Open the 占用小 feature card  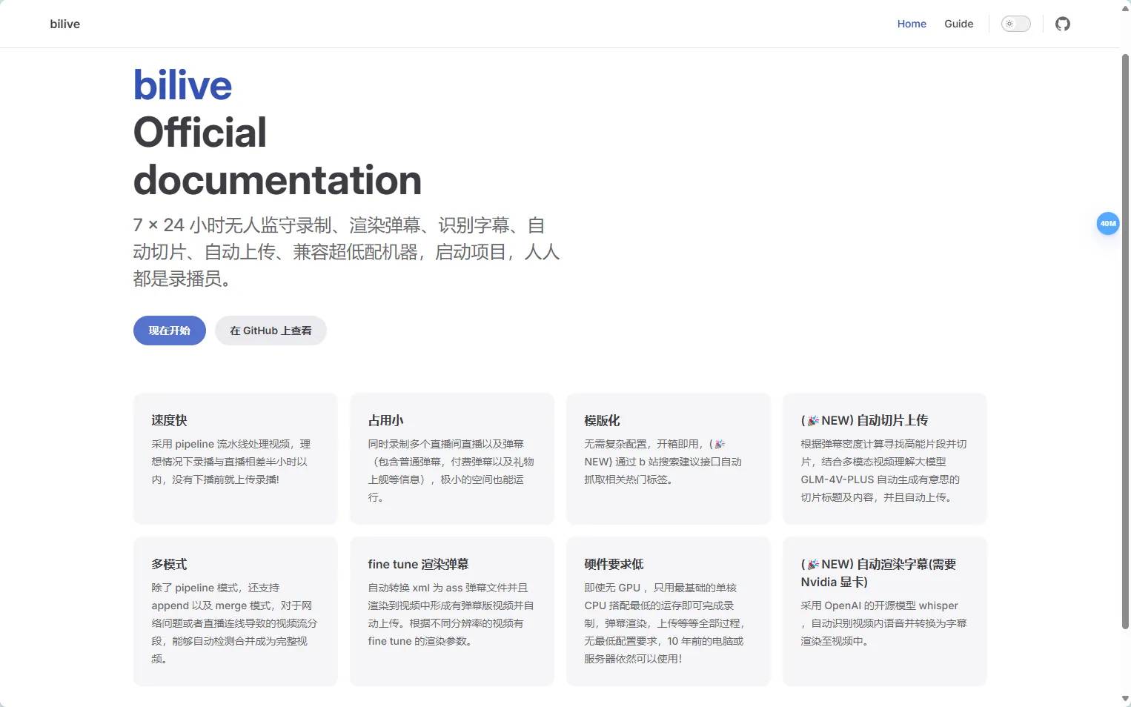coord(451,458)
